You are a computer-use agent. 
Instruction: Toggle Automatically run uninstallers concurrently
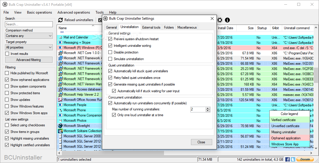click(110, 103)
